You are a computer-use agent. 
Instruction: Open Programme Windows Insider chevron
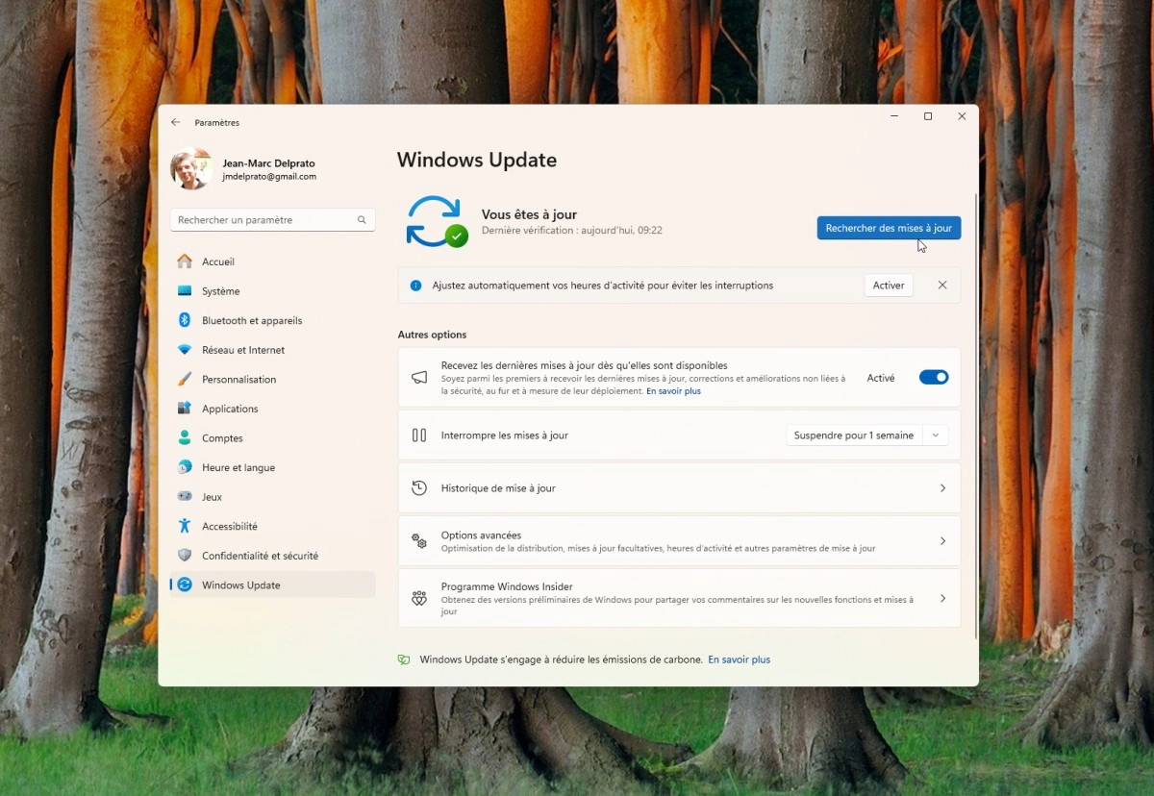(x=942, y=598)
